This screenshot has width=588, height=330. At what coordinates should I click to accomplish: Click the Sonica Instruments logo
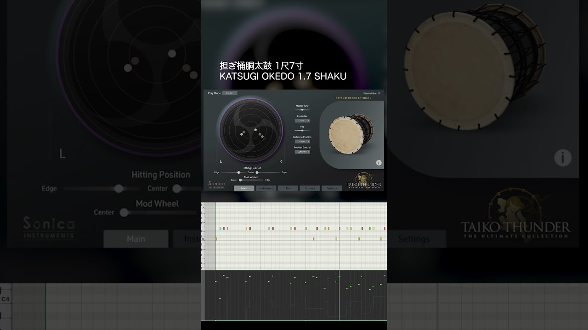pyautogui.click(x=216, y=185)
